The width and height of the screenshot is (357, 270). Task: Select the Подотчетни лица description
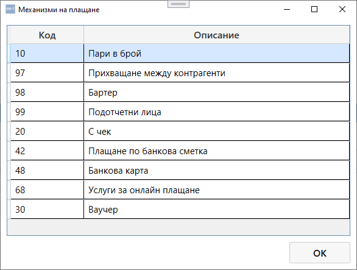pos(216,112)
